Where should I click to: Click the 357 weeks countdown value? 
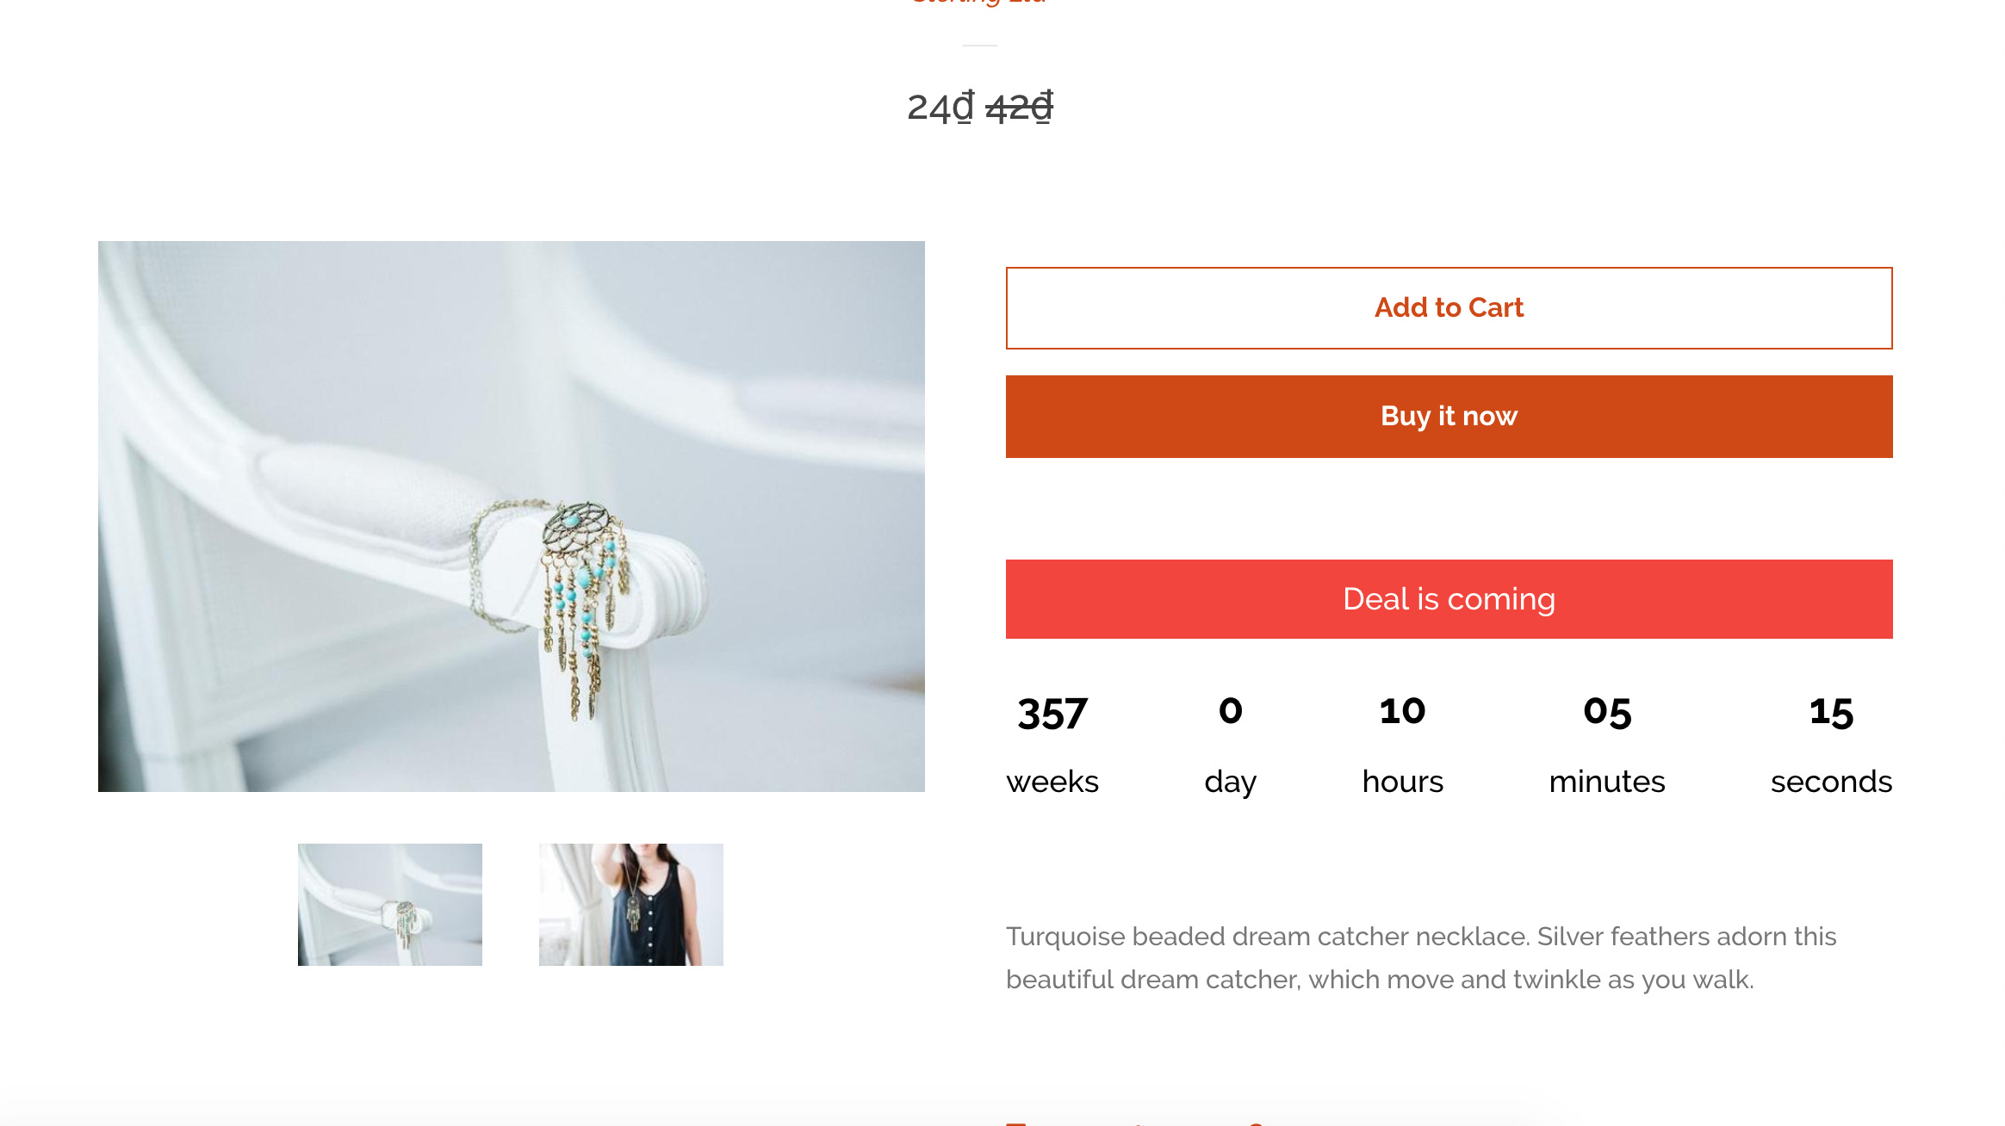[x=1052, y=713]
